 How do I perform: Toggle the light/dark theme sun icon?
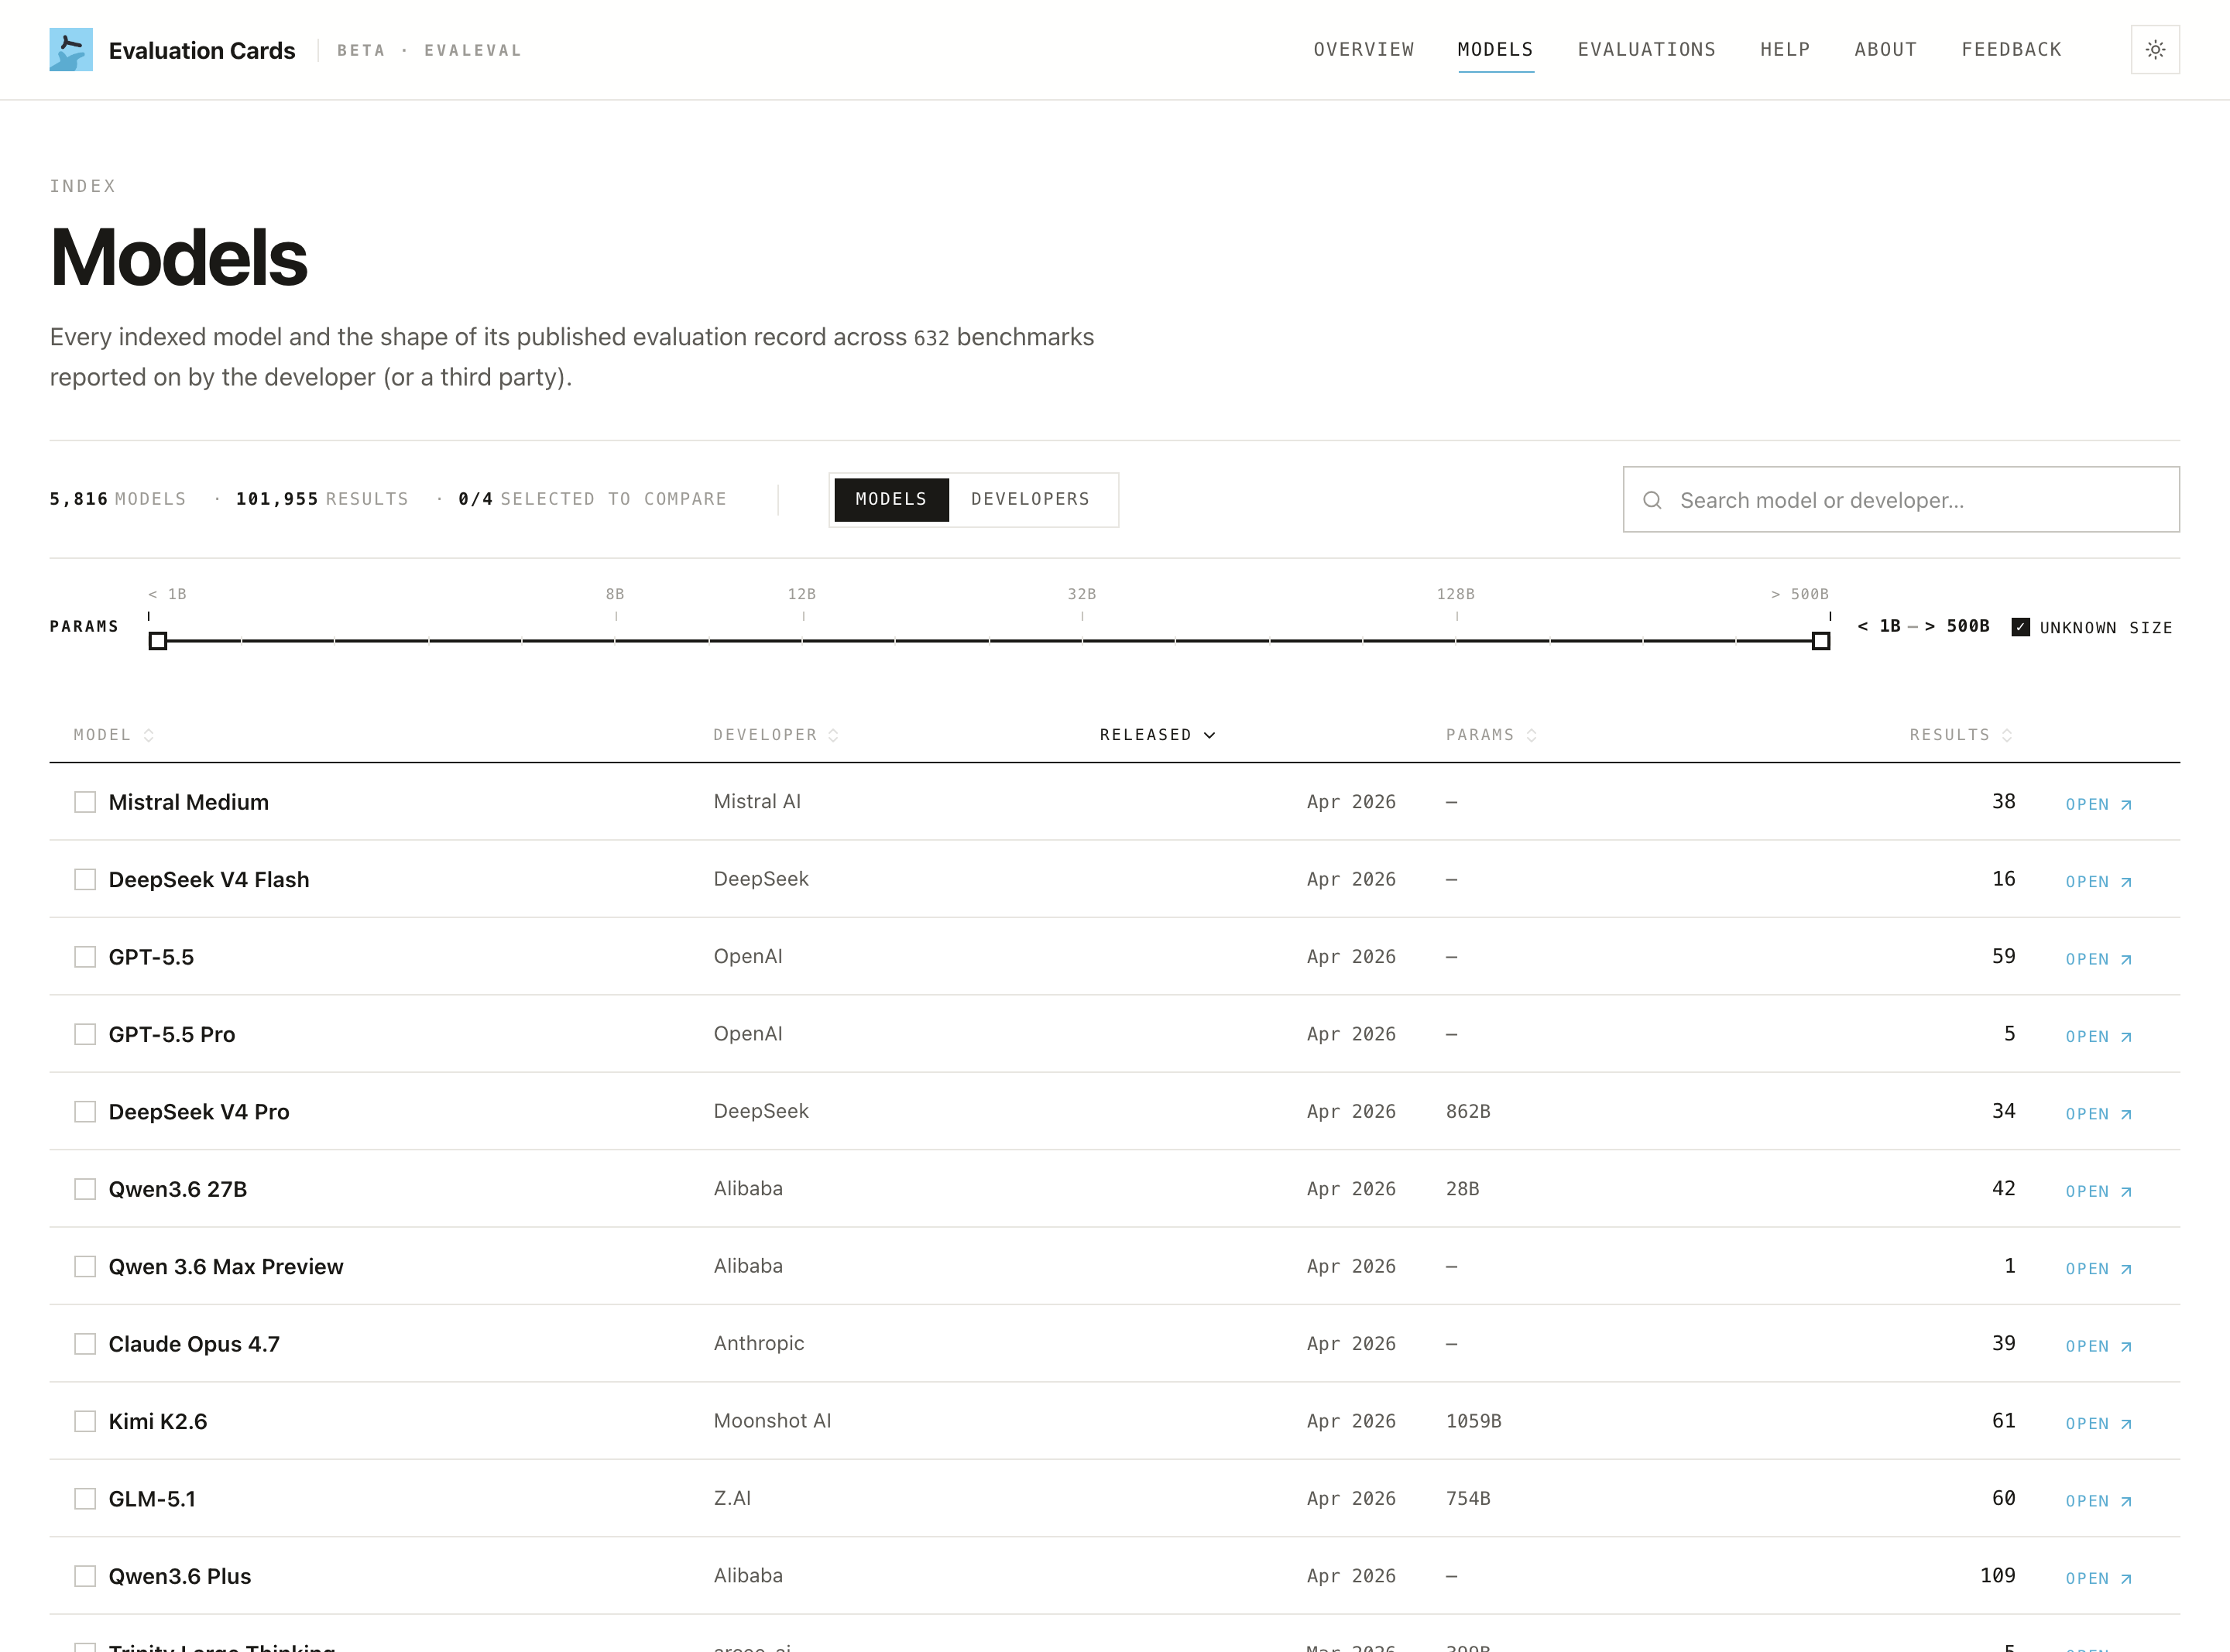click(2155, 49)
